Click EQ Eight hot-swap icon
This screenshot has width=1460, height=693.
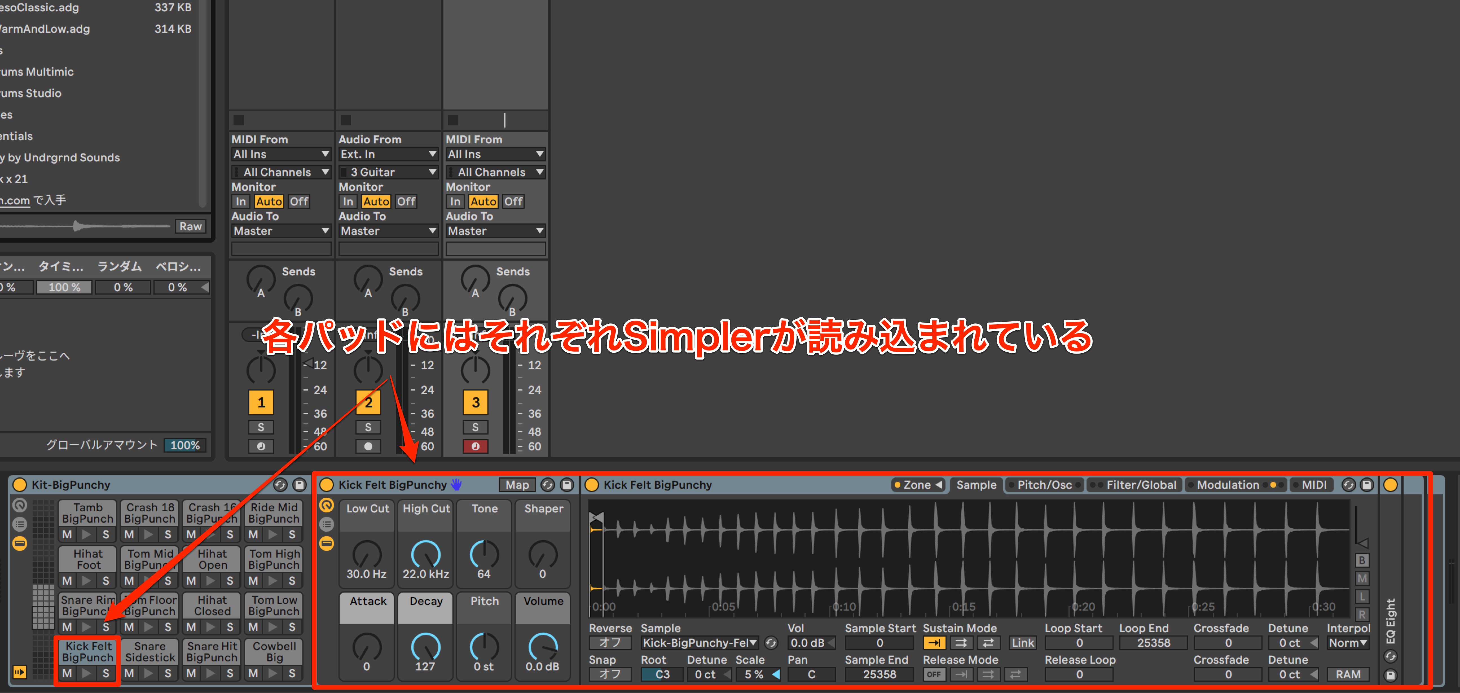(x=1391, y=657)
